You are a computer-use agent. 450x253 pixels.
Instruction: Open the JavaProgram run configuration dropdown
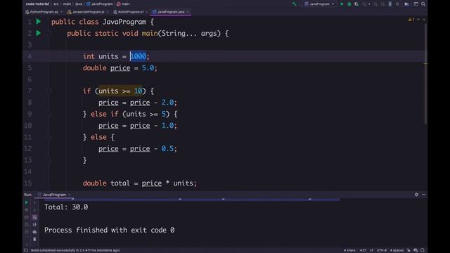[319, 4]
